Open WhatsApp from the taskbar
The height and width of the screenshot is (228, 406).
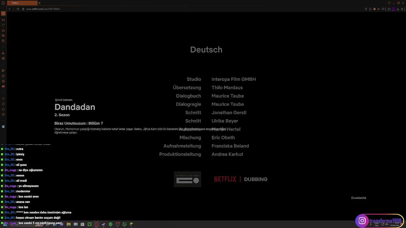(x=124, y=224)
